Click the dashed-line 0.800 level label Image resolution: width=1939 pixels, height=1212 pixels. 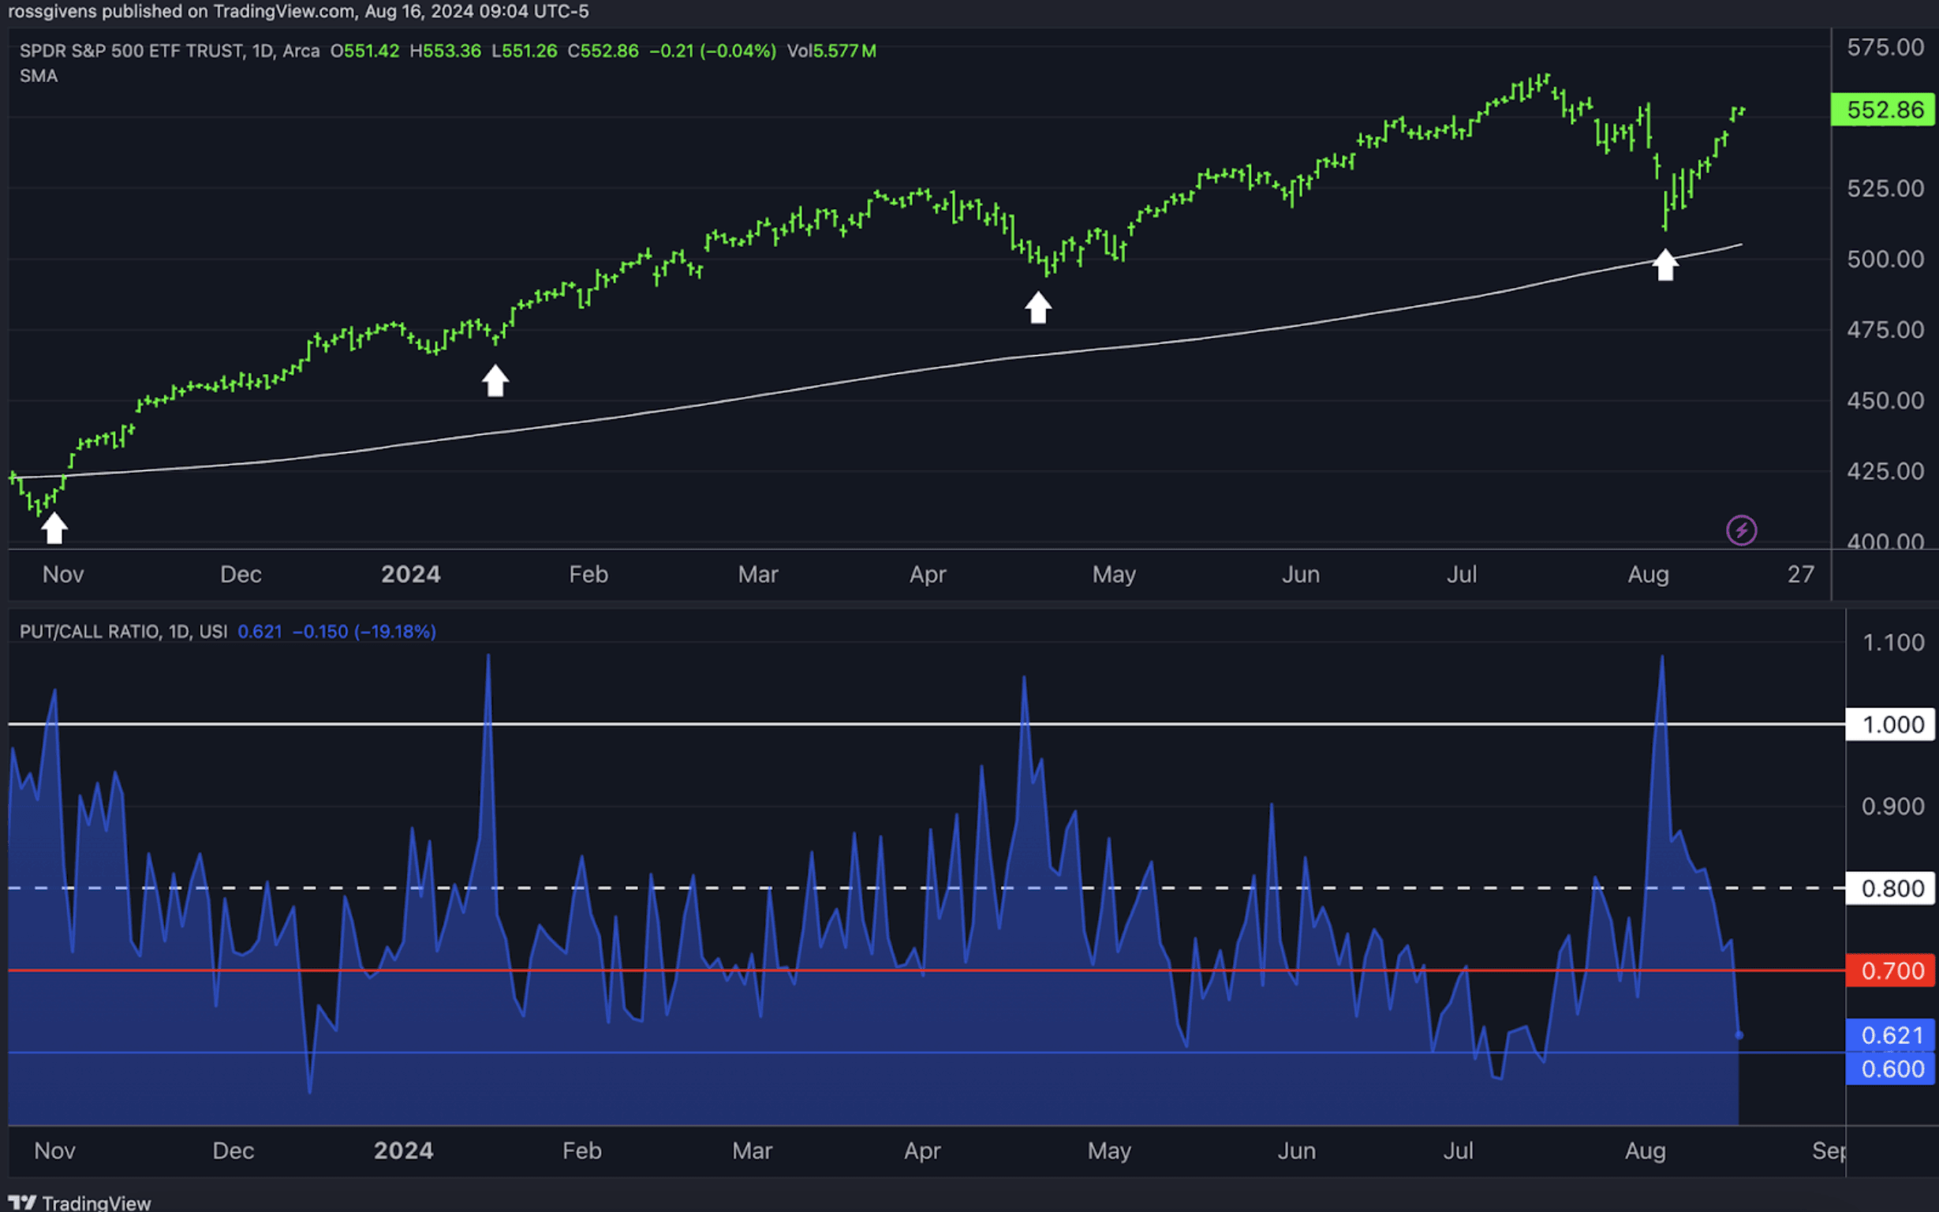coord(1891,888)
